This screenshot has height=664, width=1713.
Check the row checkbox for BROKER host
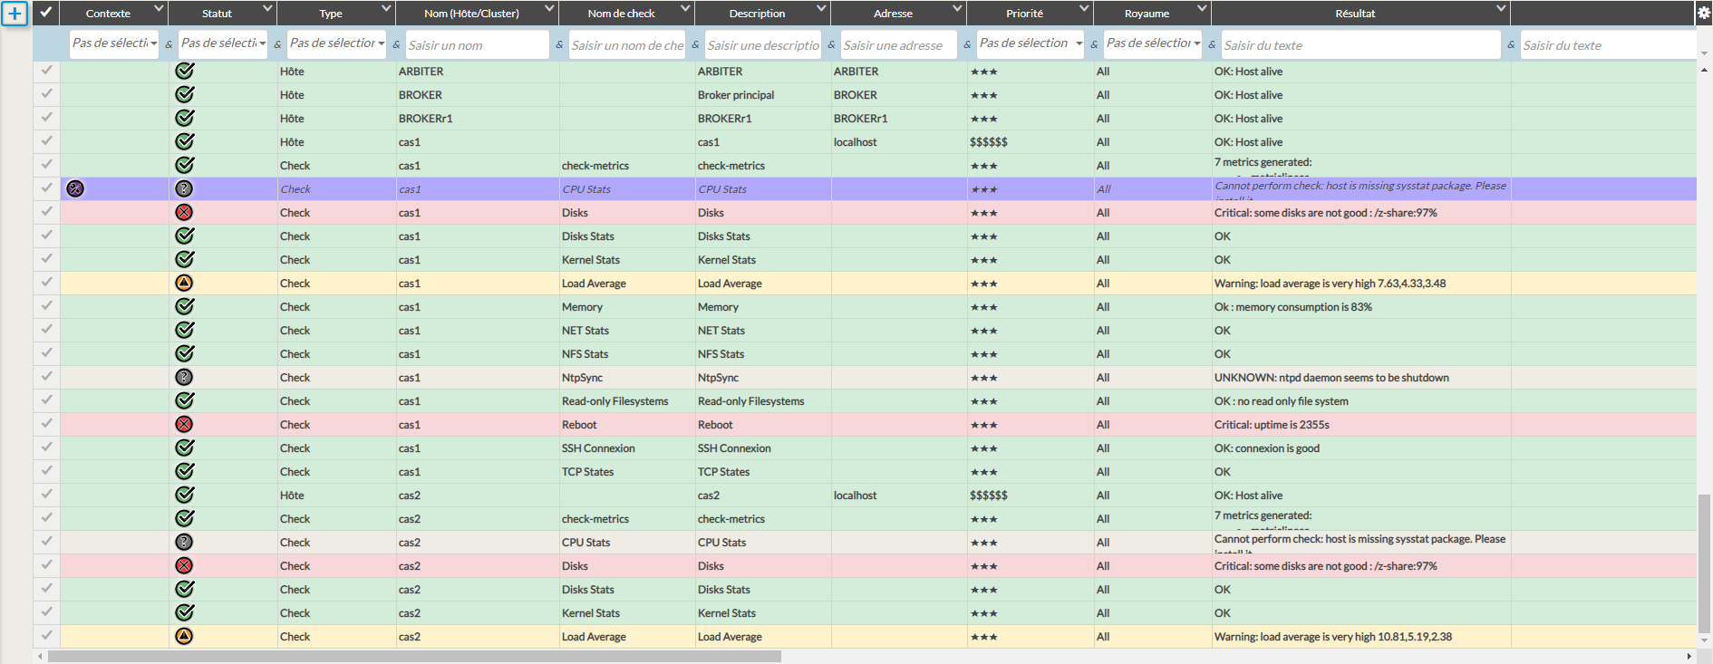coord(46,94)
